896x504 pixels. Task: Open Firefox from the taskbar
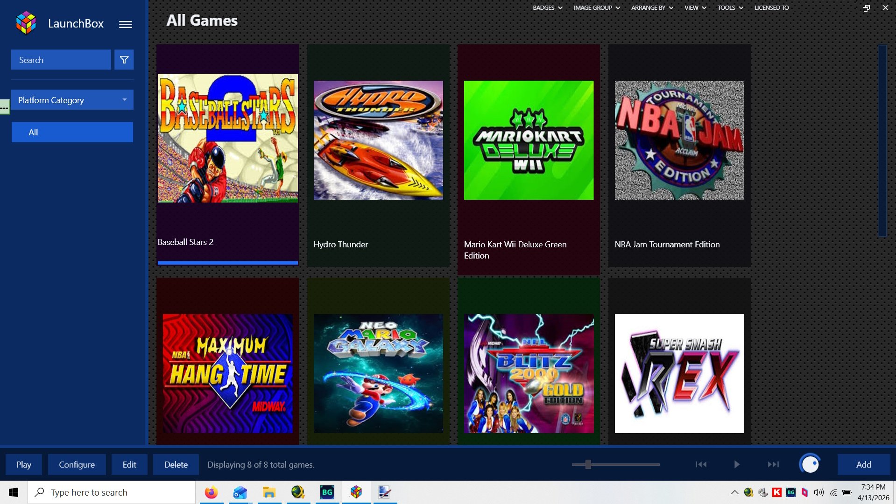click(x=211, y=492)
